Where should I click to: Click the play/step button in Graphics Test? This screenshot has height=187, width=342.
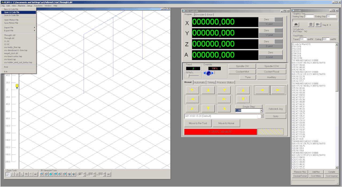coord(318,25)
